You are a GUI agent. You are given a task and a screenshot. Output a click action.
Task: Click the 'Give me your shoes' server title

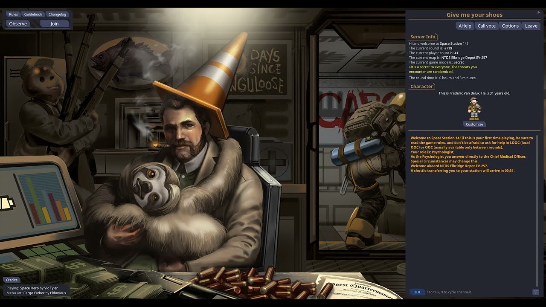point(474,15)
